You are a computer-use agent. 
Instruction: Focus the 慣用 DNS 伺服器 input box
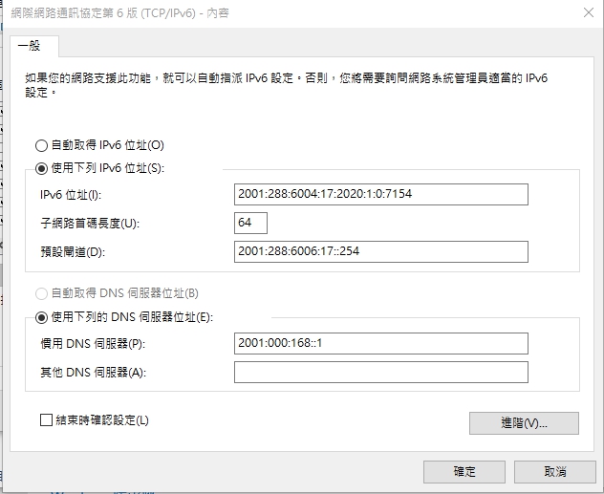(x=380, y=343)
